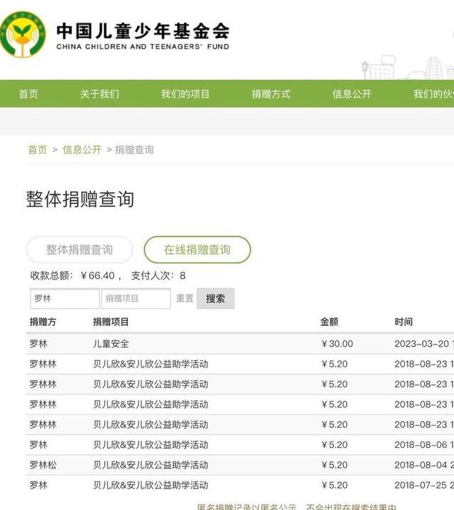Image resolution: width=454 pixels, height=510 pixels.
Task: Switch to the 在线捐赠查询 tab button
Action: pos(197,250)
